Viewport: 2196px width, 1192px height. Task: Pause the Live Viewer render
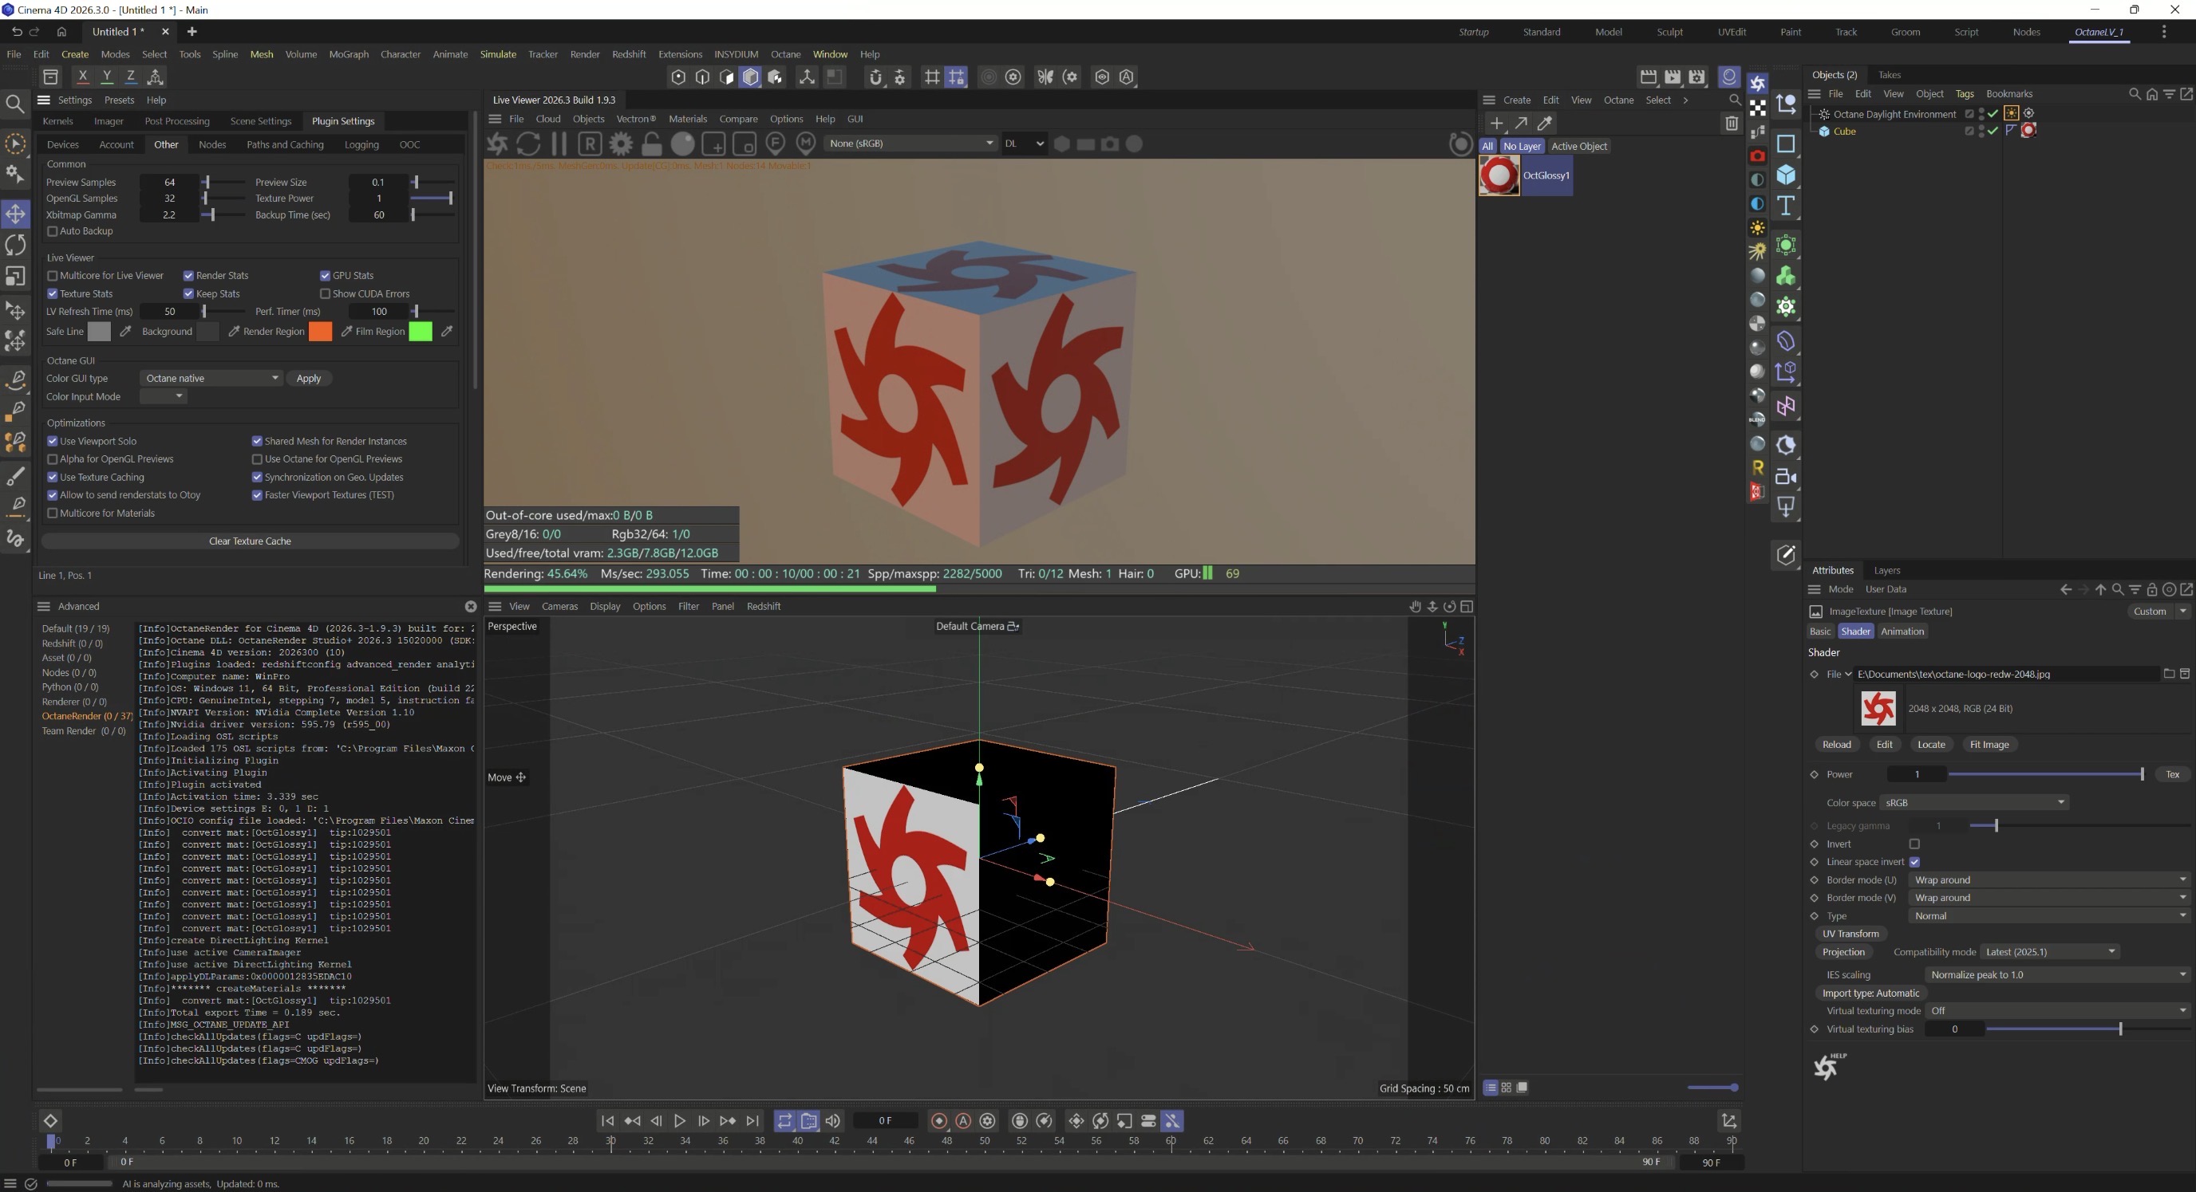point(559,144)
